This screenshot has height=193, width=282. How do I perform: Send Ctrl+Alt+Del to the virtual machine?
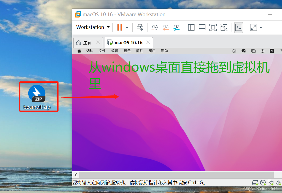pos(140,27)
